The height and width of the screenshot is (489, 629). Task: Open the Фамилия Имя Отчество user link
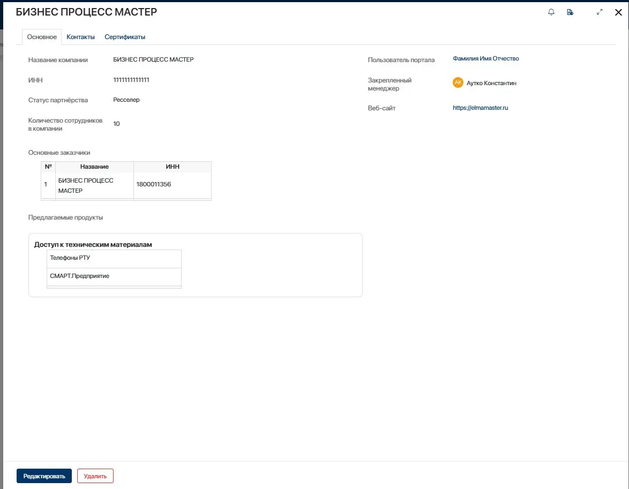click(485, 59)
